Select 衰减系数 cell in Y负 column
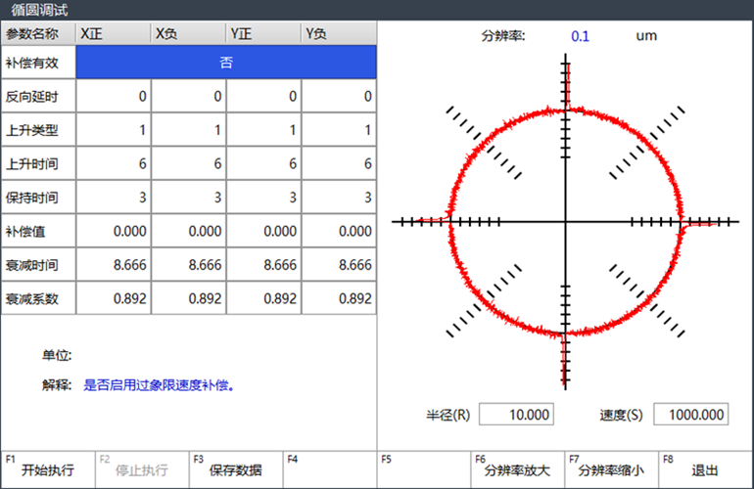The height and width of the screenshot is (489, 754). pyautogui.click(x=339, y=299)
